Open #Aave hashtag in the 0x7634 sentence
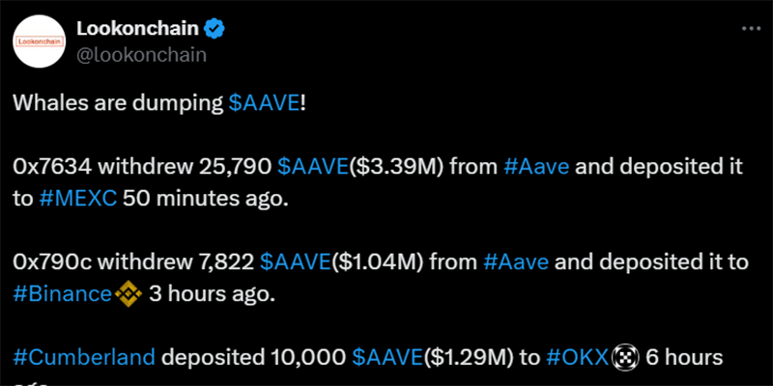 (x=536, y=167)
